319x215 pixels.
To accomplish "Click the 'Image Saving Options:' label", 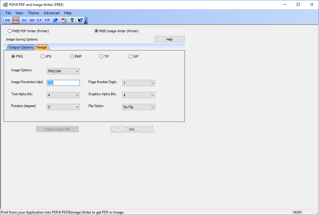I will 22,39.
